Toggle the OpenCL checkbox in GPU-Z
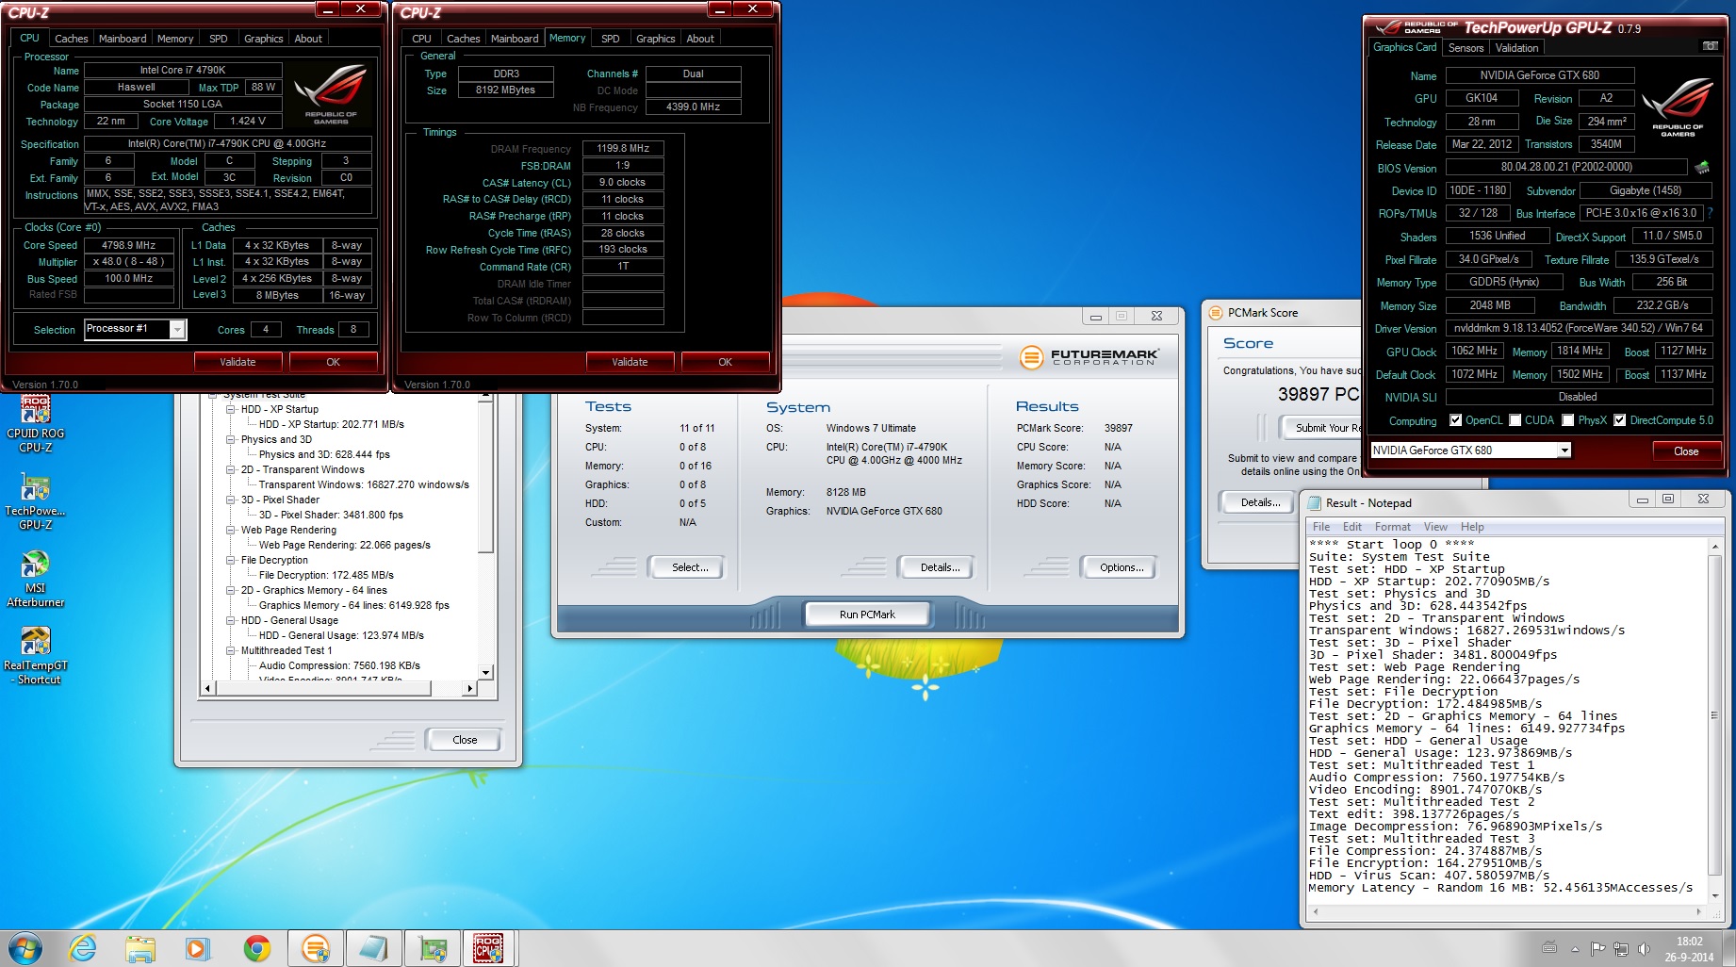This screenshot has height=967, width=1736. pos(1455,420)
